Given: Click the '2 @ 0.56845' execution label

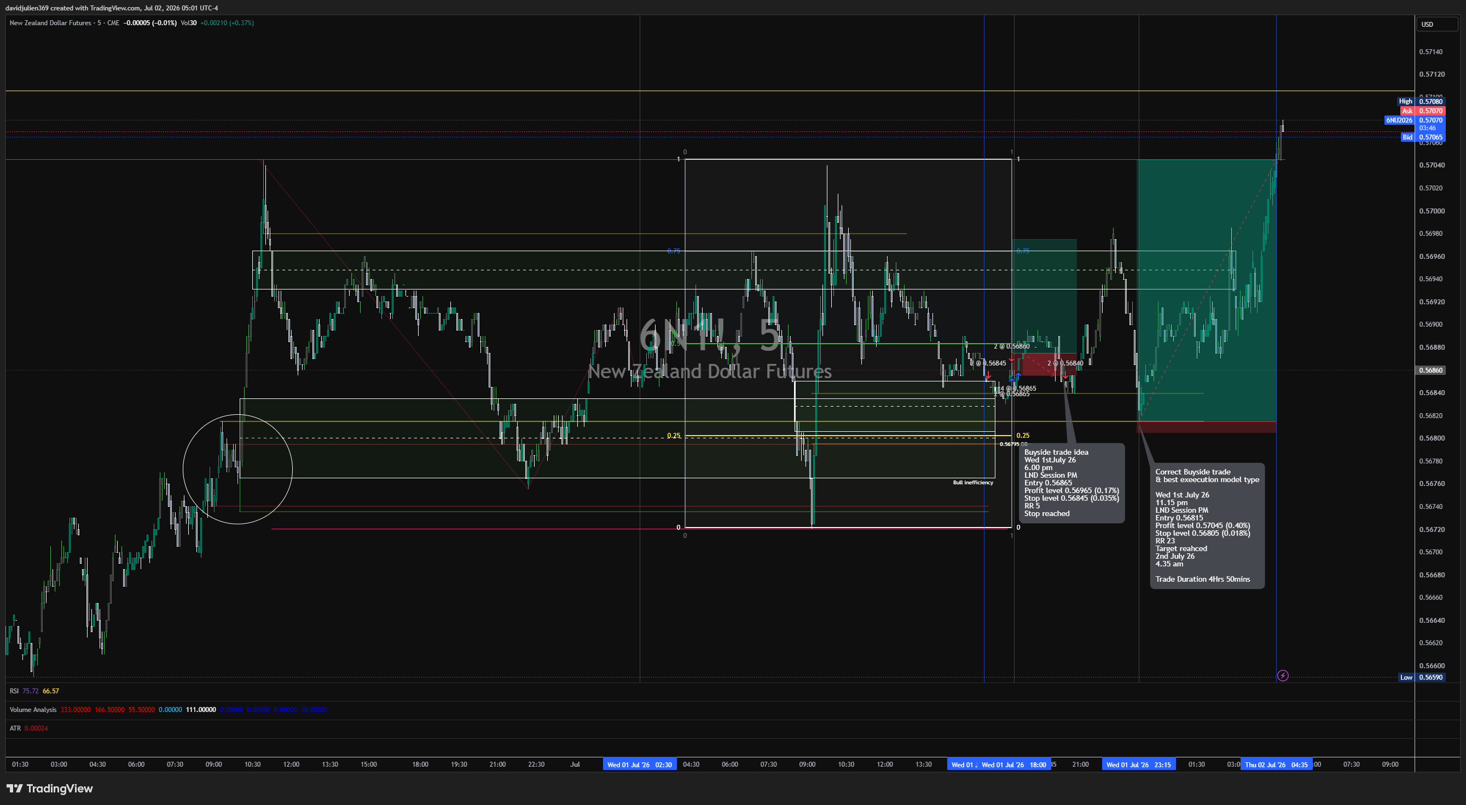Looking at the screenshot, I should click(988, 363).
